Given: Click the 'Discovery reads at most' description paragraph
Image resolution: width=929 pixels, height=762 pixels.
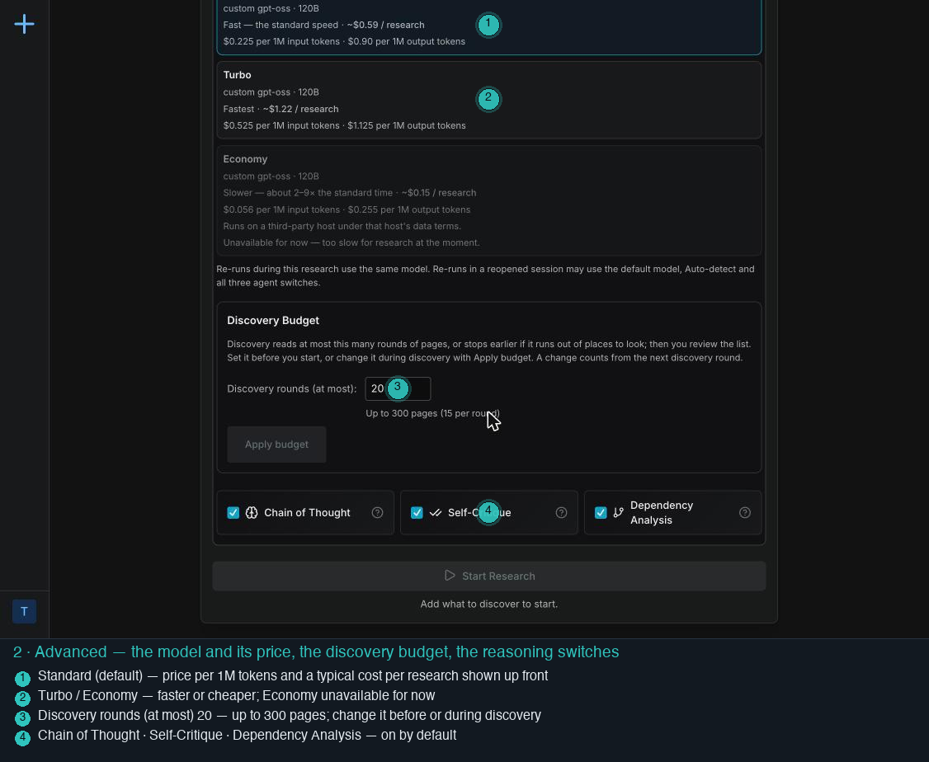Looking at the screenshot, I should click(x=488, y=351).
